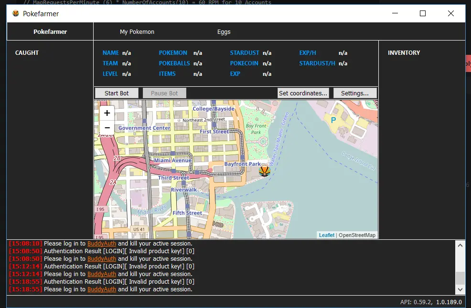
Task: Click the EXP stat label
Action: [235, 74]
